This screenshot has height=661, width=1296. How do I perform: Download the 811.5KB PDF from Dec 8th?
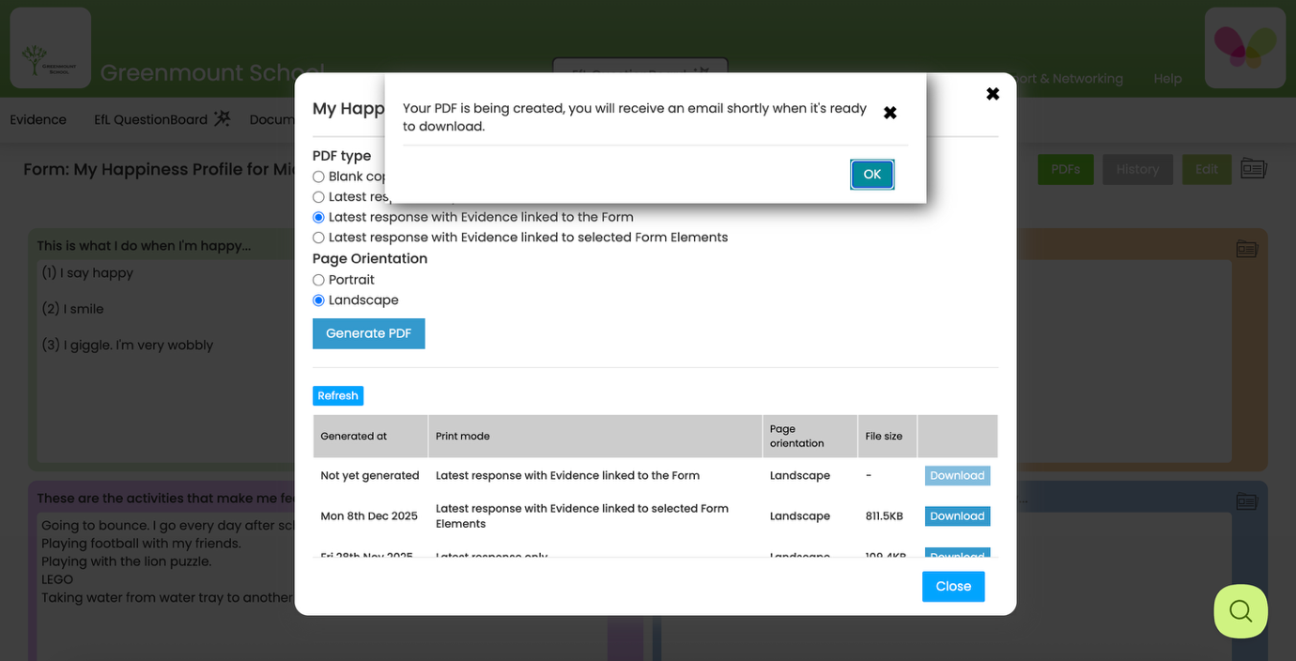pos(957,515)
